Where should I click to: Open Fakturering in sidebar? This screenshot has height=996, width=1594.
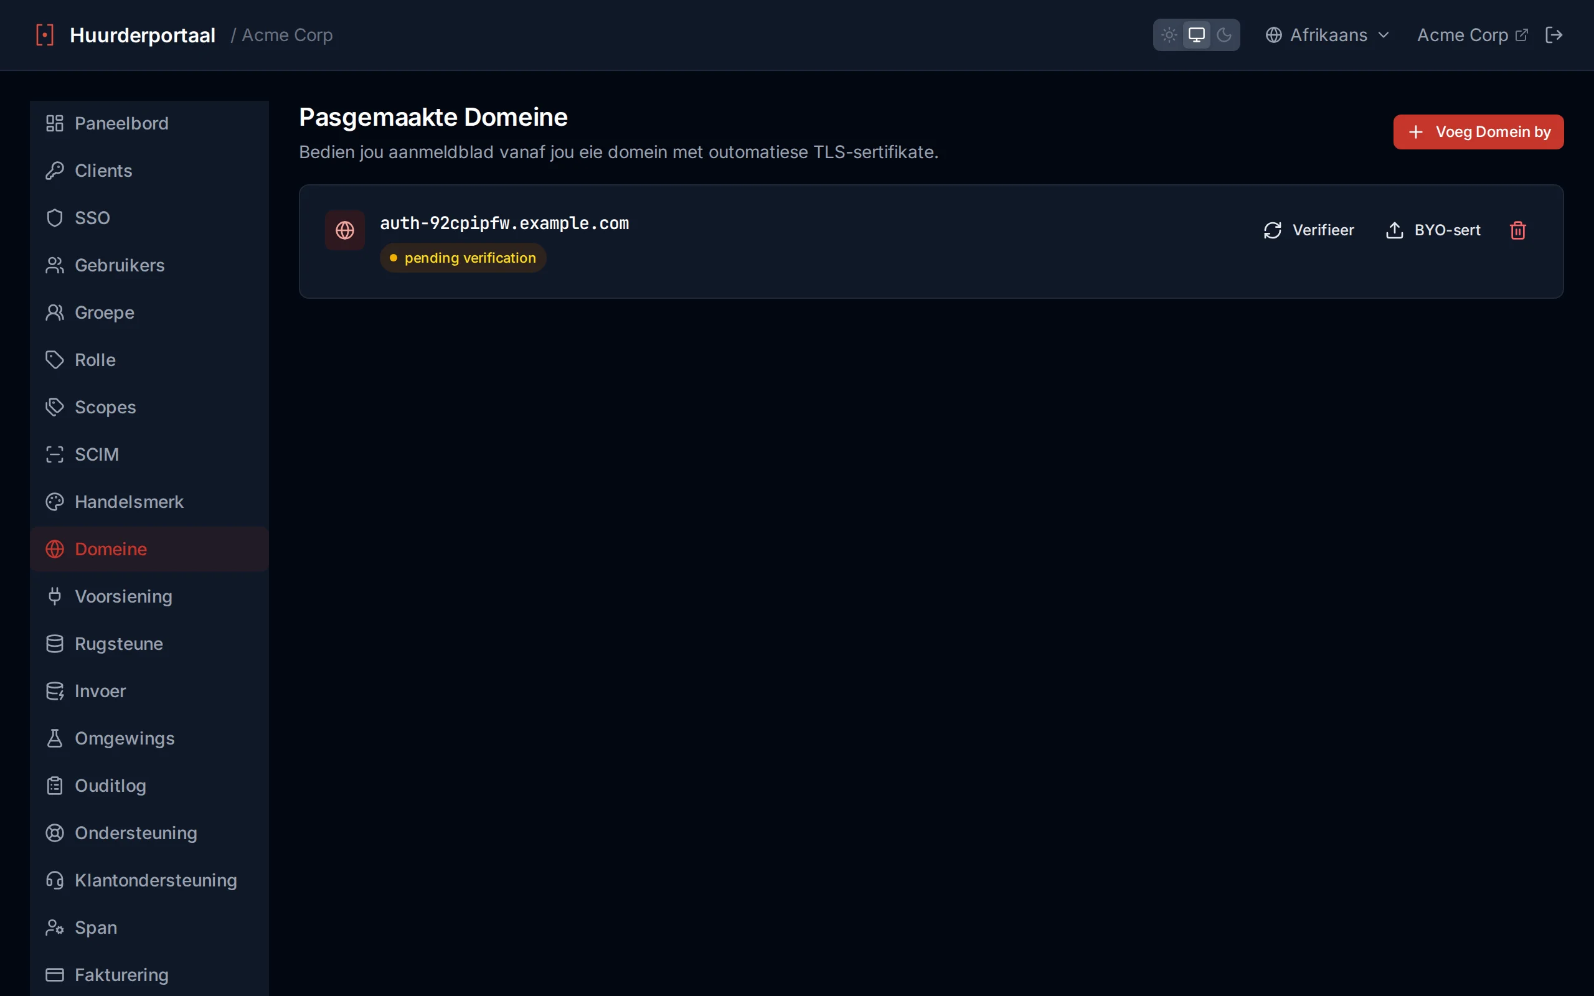click(149, 975)
